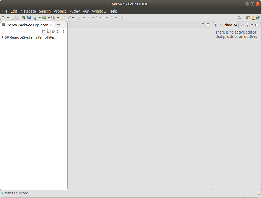
Task: Open the External Tools dropdown arrow
Action: coord(58,18)
